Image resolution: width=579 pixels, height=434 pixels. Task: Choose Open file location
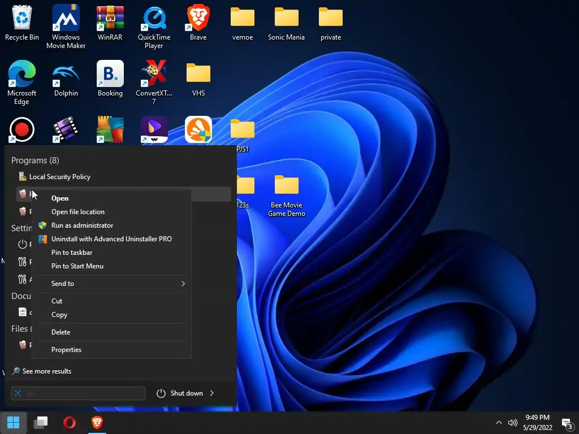point(111,212)
